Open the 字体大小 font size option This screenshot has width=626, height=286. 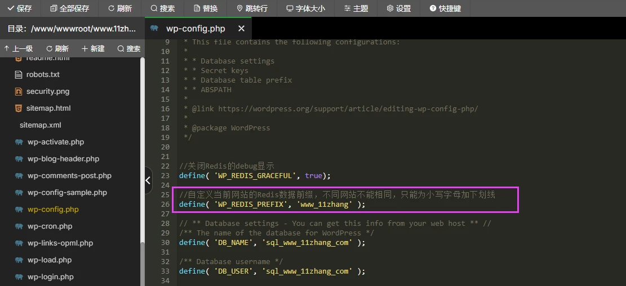click(306, 8)
